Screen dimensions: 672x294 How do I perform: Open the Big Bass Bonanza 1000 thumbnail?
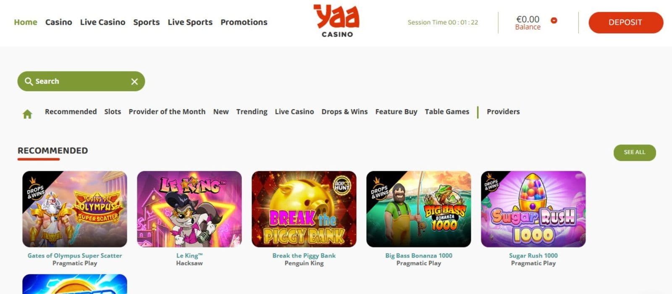419,209
